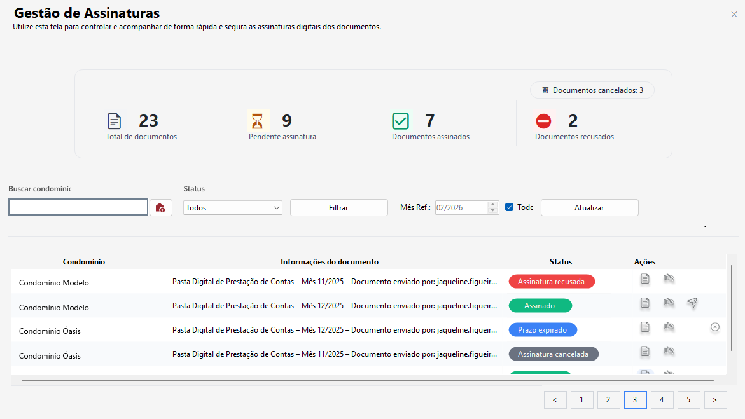
Task: Open document icon in the Assinado row
Action: pyautogui.click(x=644, y=303)
